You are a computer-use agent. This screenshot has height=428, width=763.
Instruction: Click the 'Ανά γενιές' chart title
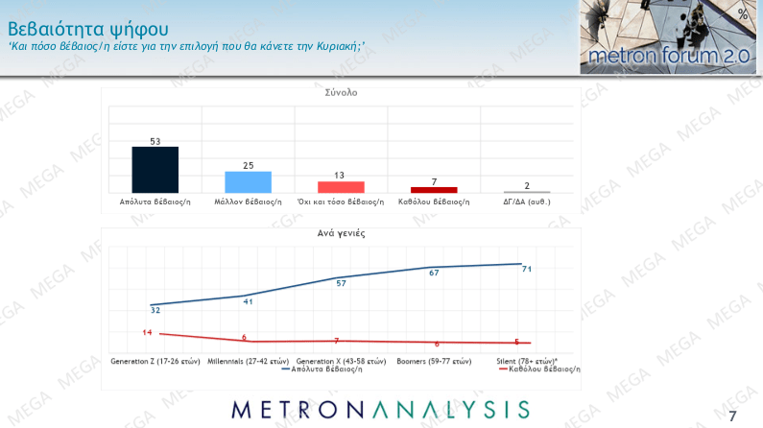point(341,233)
